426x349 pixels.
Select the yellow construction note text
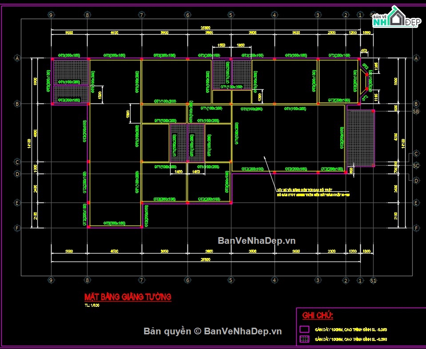[x=313, y=192]
